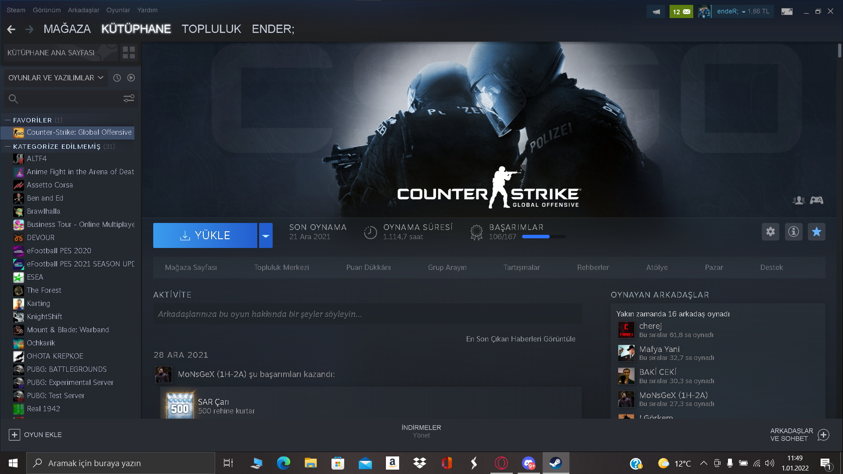The height and width of the screenshot is (474, 843).
Task: Open the Görünüm menu
Action: pos(47,10)
